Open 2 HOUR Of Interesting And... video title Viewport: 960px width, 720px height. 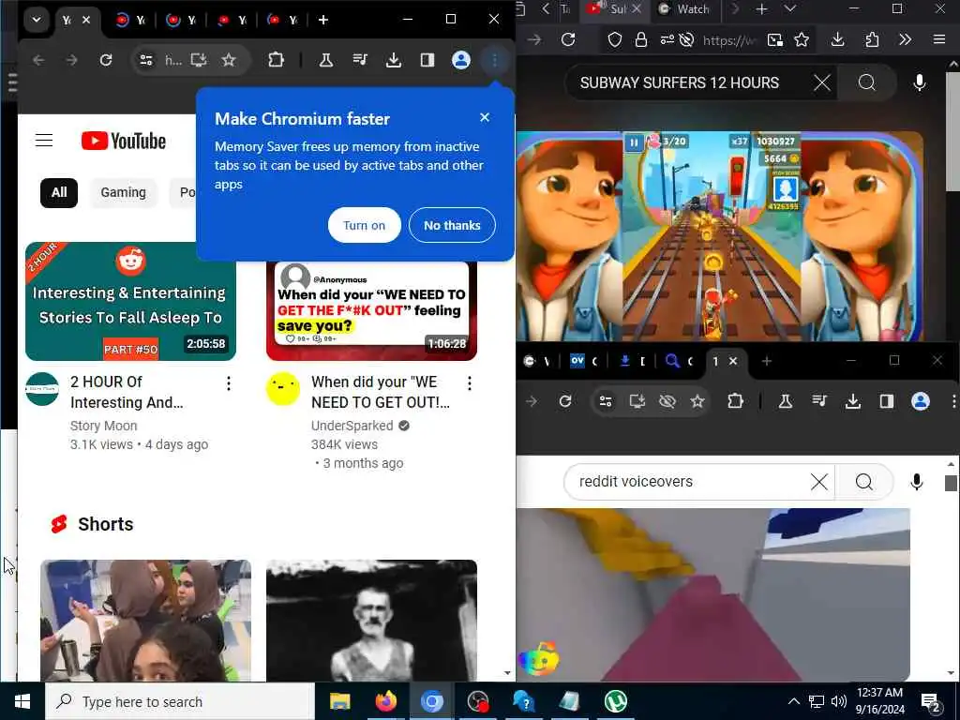[127, 392]
